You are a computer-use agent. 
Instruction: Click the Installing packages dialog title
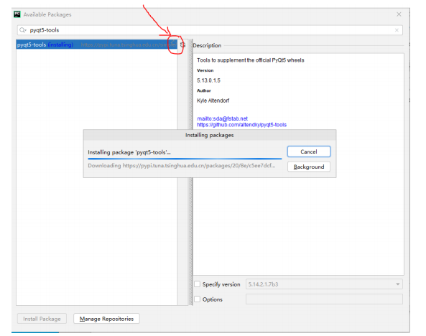210,135
